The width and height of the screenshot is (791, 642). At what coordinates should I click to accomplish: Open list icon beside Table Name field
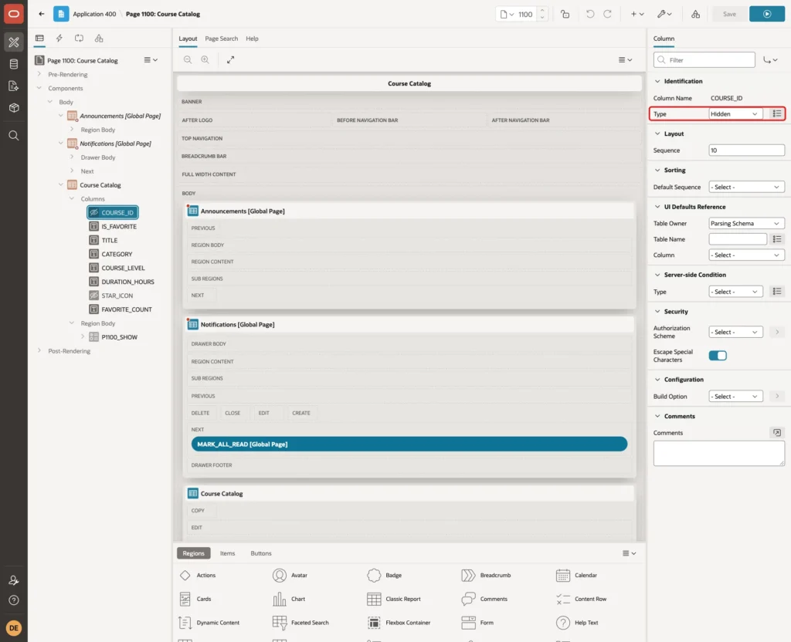click(x=777, y=239)
